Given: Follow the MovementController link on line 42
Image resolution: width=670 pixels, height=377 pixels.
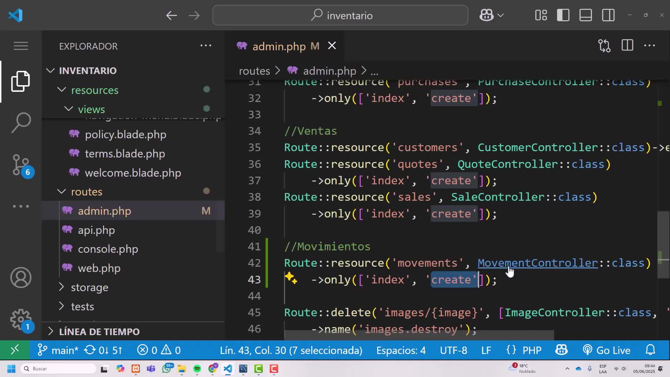Looking at the screenshot, I should click(x=537, y=263).
